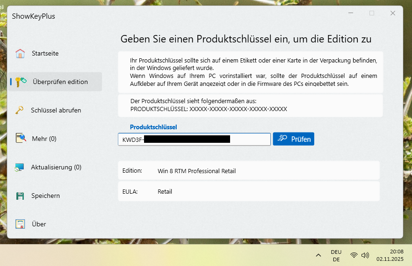The width and height of the screenshot is (412, 266).
Task: Click the Mehr (0) search-document icon
Action: pos(21,138)
